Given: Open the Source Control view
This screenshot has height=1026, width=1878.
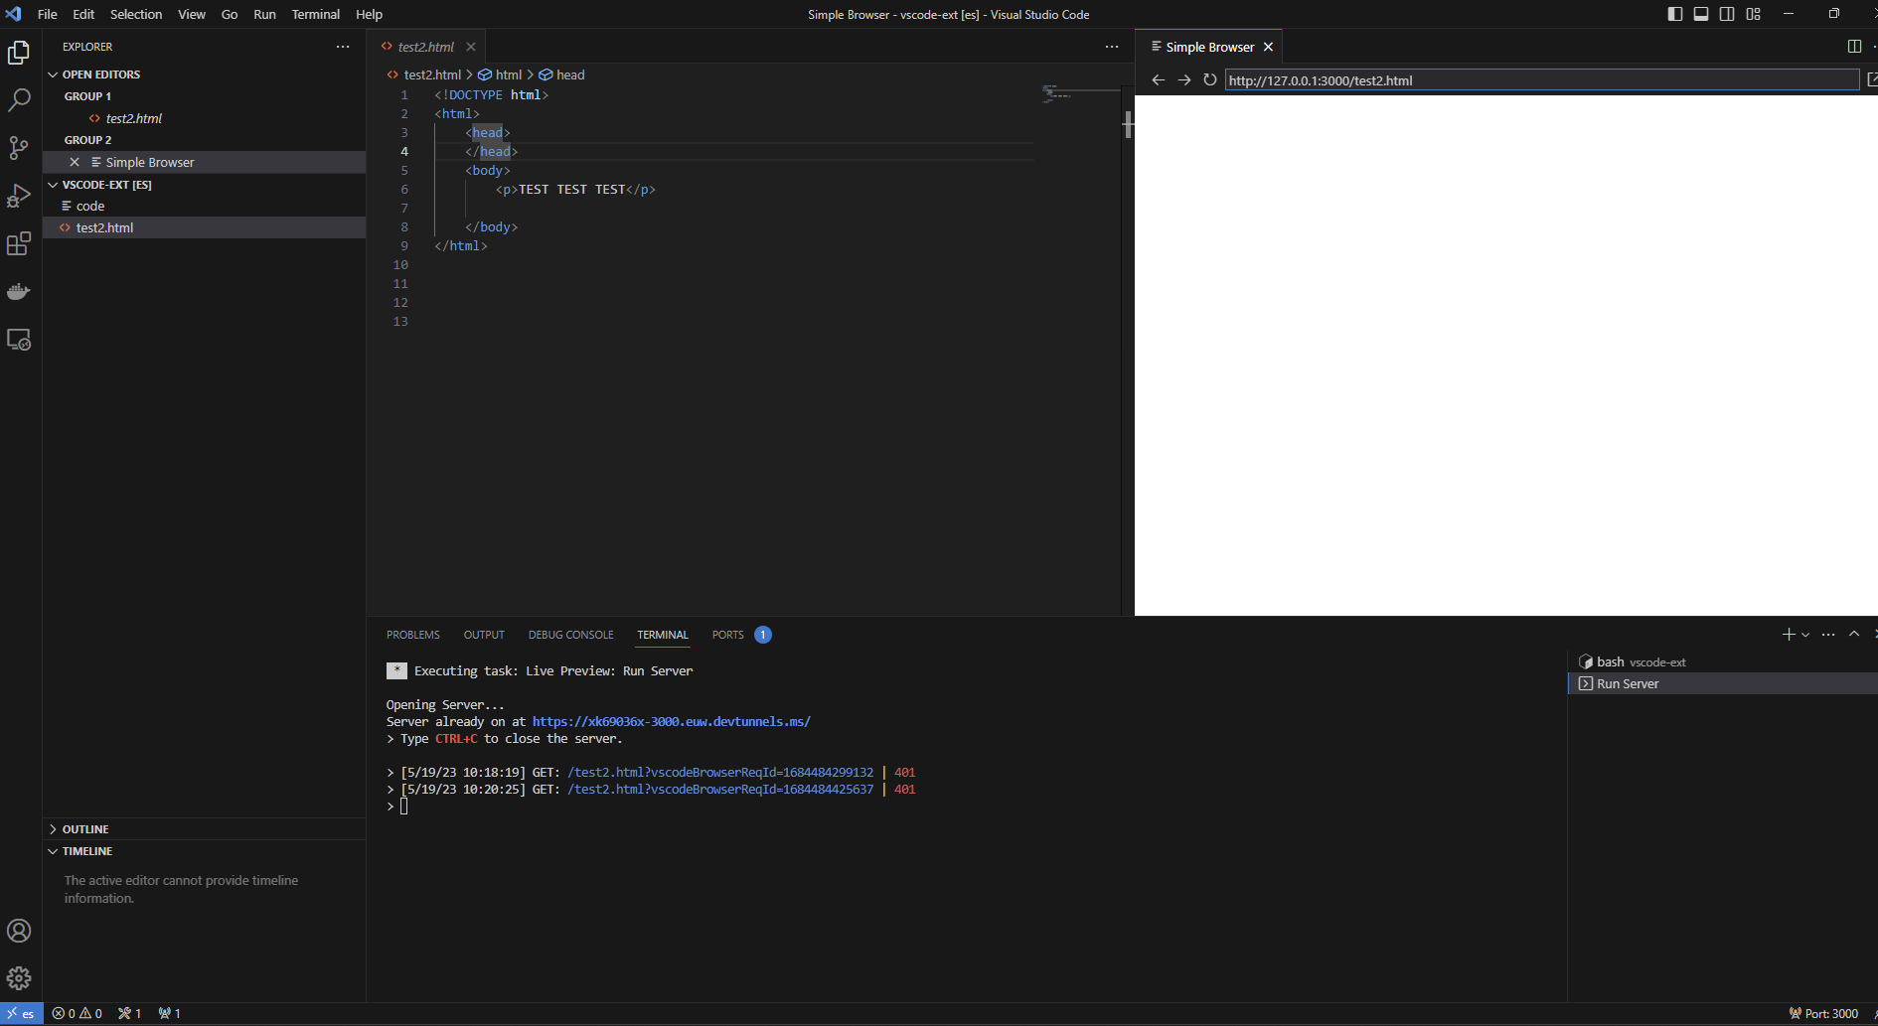Looking at the screenshot, I should point(20,148).
